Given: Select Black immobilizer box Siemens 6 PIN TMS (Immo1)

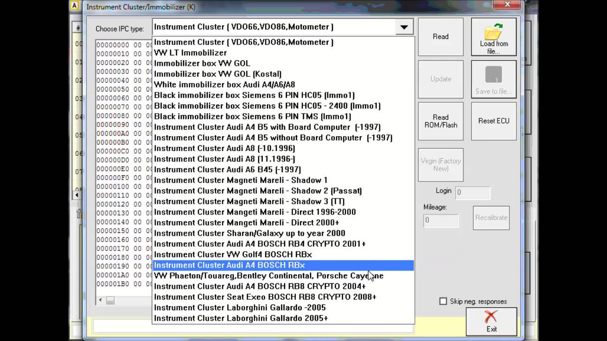Looking at the screenshot, I should 283,117.
